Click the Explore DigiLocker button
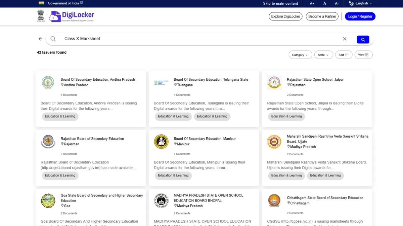 [x=285, y=16]
